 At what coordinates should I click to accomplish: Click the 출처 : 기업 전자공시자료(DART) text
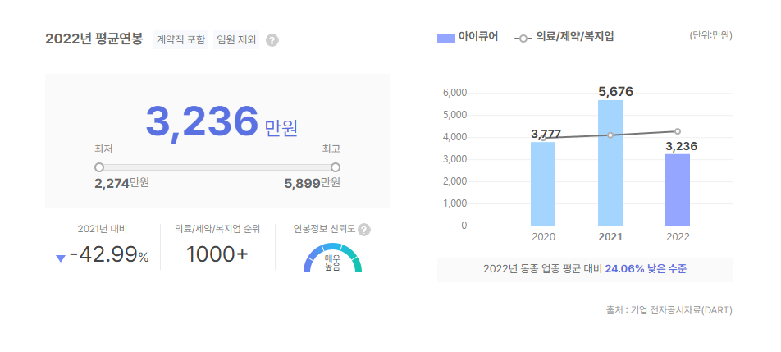coord(669,309)
